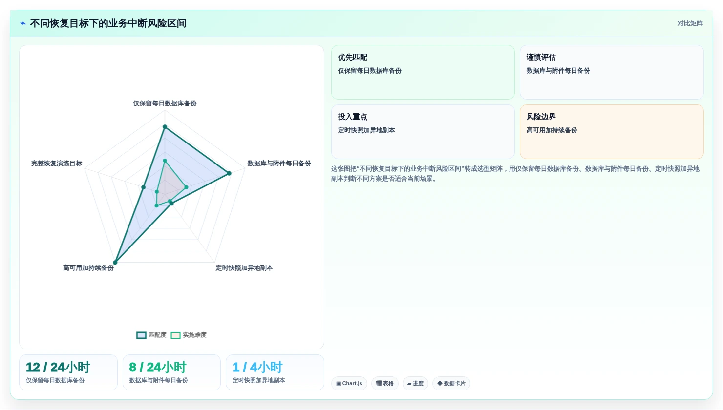Open the 优先匹配 card

[423, 72]
